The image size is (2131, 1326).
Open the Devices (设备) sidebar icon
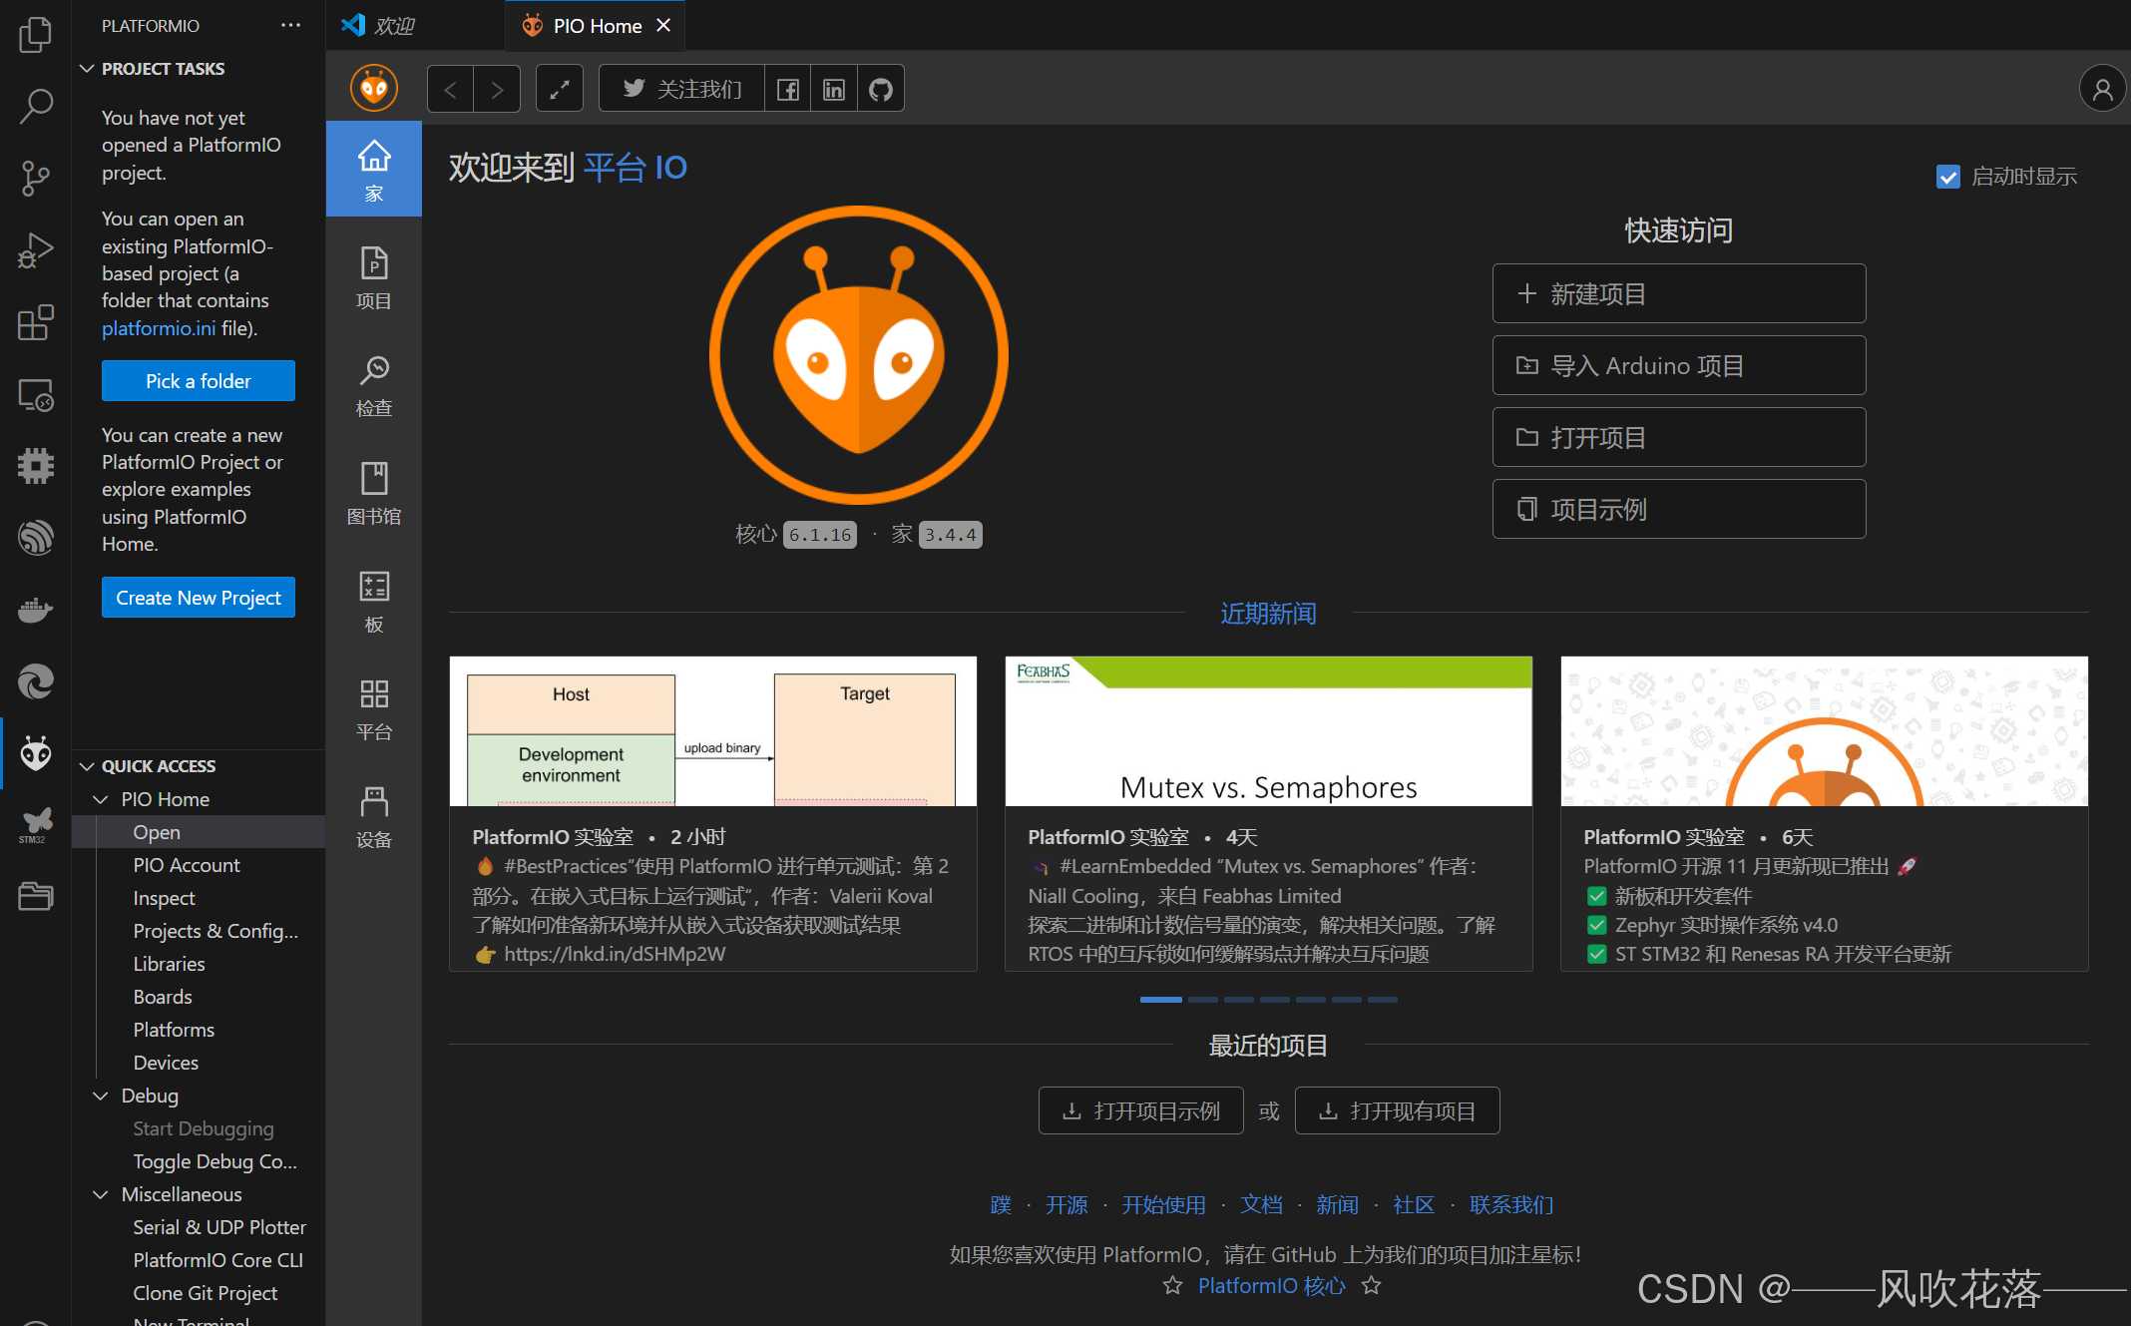tap(374, 816)
